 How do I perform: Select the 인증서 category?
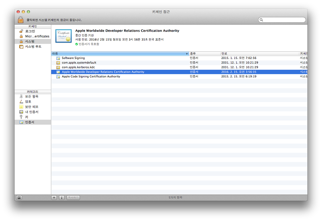33,122
